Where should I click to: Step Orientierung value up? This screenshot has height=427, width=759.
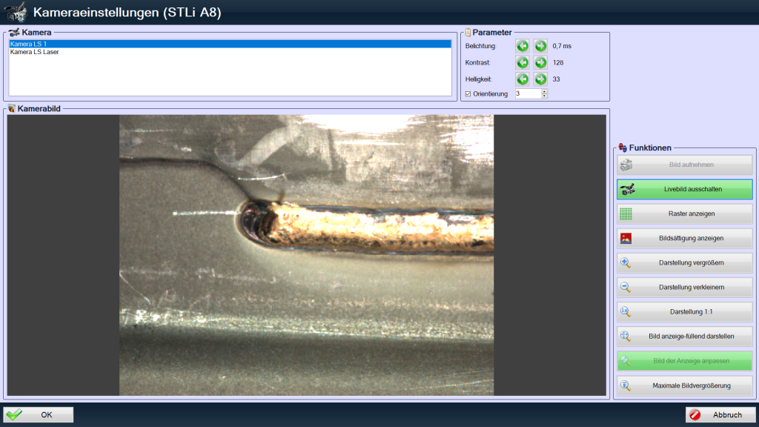click(545, 91)
